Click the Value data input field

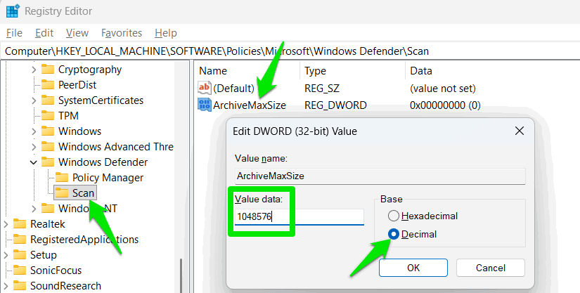point(299,216)
